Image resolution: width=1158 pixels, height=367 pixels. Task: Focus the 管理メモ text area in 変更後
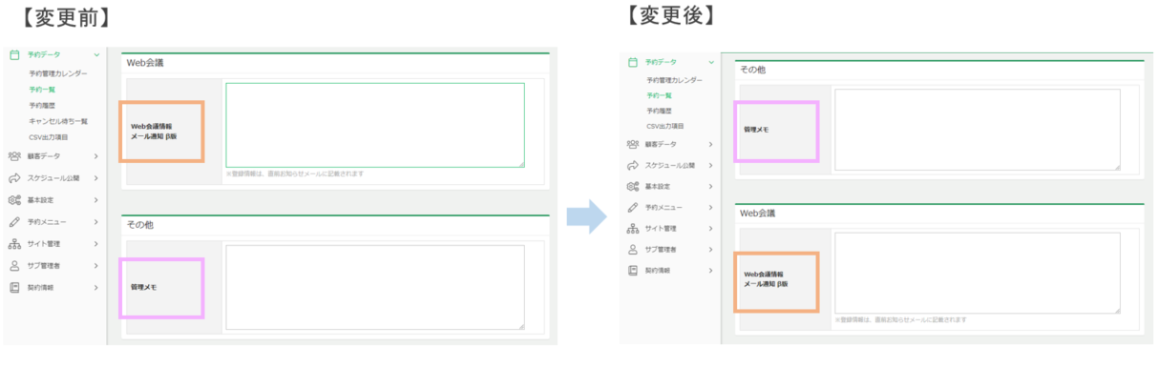pos(978,130)
